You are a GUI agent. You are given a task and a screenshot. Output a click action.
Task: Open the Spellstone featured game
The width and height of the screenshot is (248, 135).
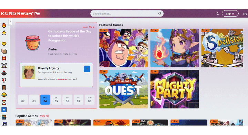click(222, 48)
